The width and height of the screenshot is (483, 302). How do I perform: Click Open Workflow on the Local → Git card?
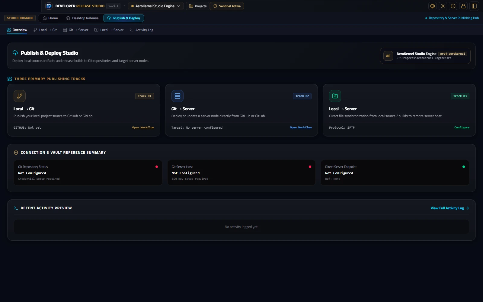pos(143,127)
